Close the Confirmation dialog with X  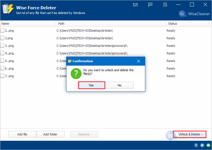pos(139,61)
